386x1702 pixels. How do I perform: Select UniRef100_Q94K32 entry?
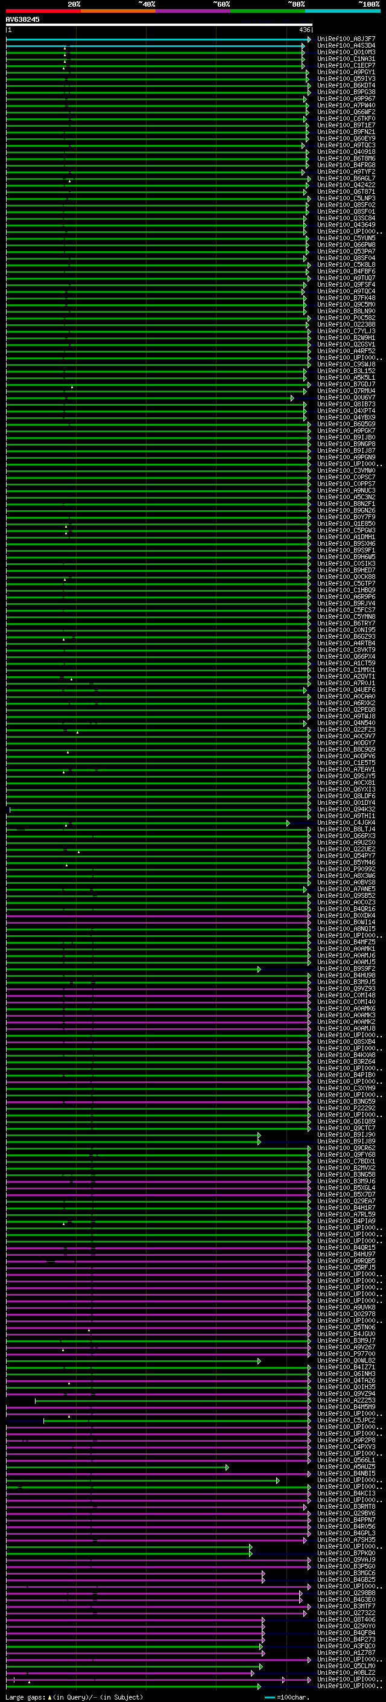pos(346,810)
